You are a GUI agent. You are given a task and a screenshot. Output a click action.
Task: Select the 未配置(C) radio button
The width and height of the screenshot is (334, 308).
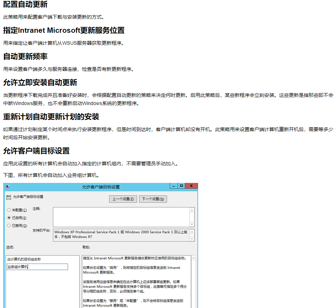point(9,210)
